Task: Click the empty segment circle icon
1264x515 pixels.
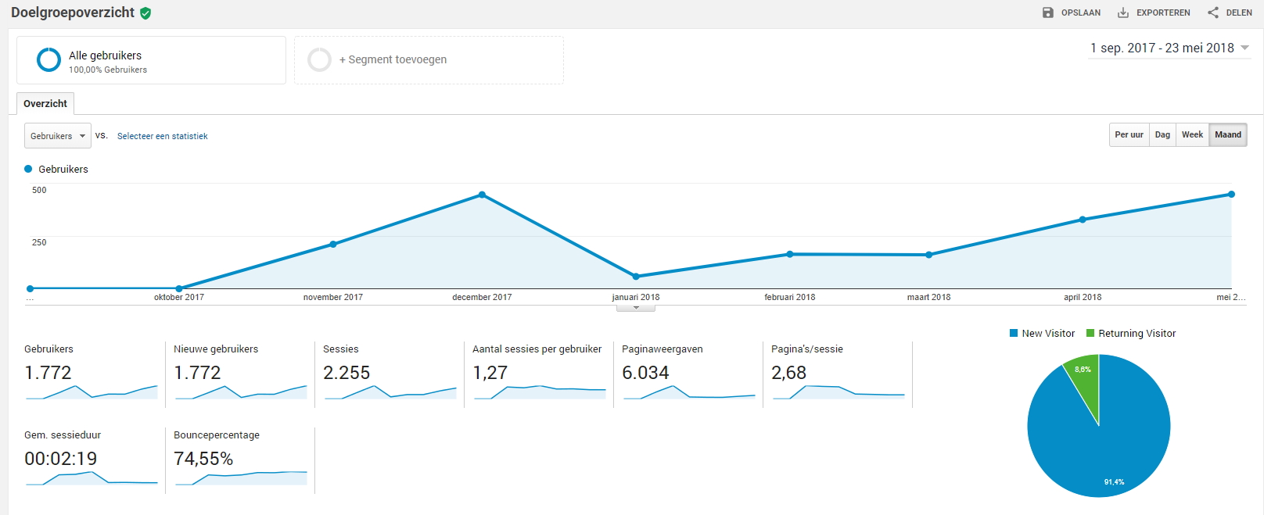Action: pos(319,60)
